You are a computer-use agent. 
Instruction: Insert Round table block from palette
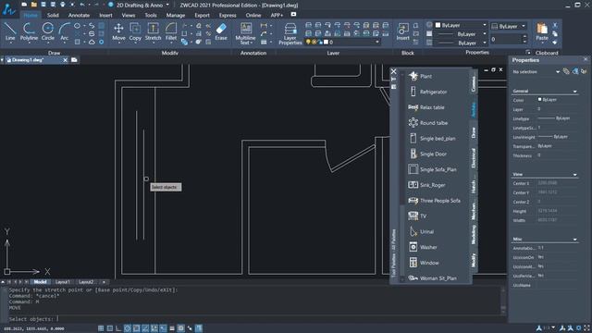(x=428, y=123)
